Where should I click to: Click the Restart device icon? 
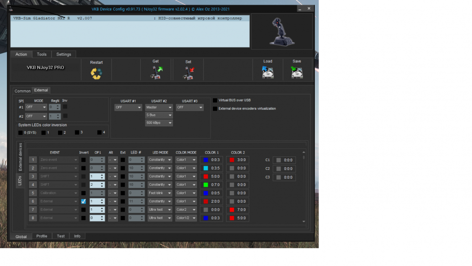point(96,73)
